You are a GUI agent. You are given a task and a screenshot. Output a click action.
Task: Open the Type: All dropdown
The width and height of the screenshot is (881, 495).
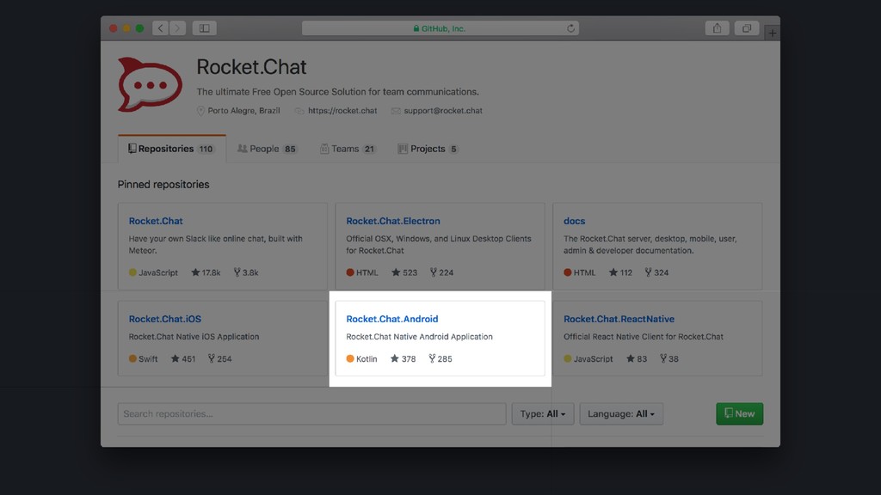(x=543, y=413)
